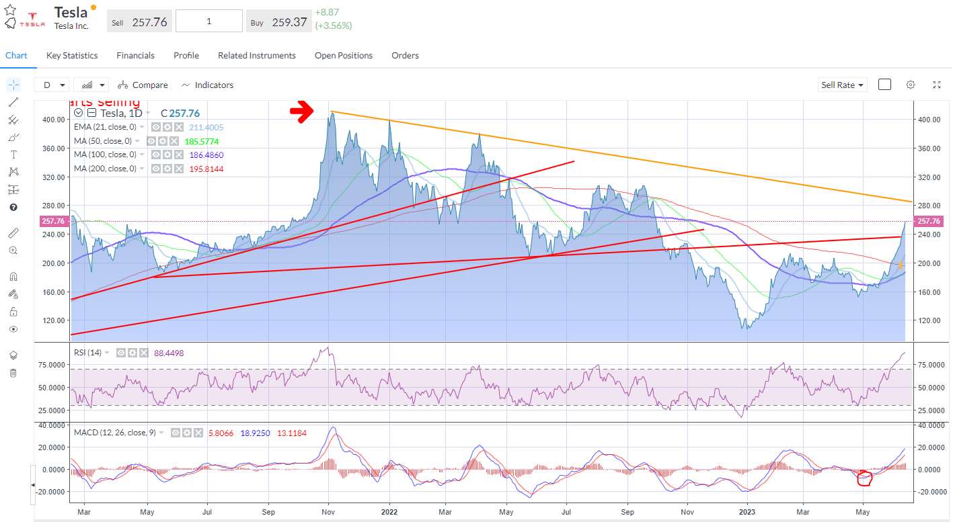953x522 pixels.
Task: Go to the Open Positions tab
Action: [344, 56]
